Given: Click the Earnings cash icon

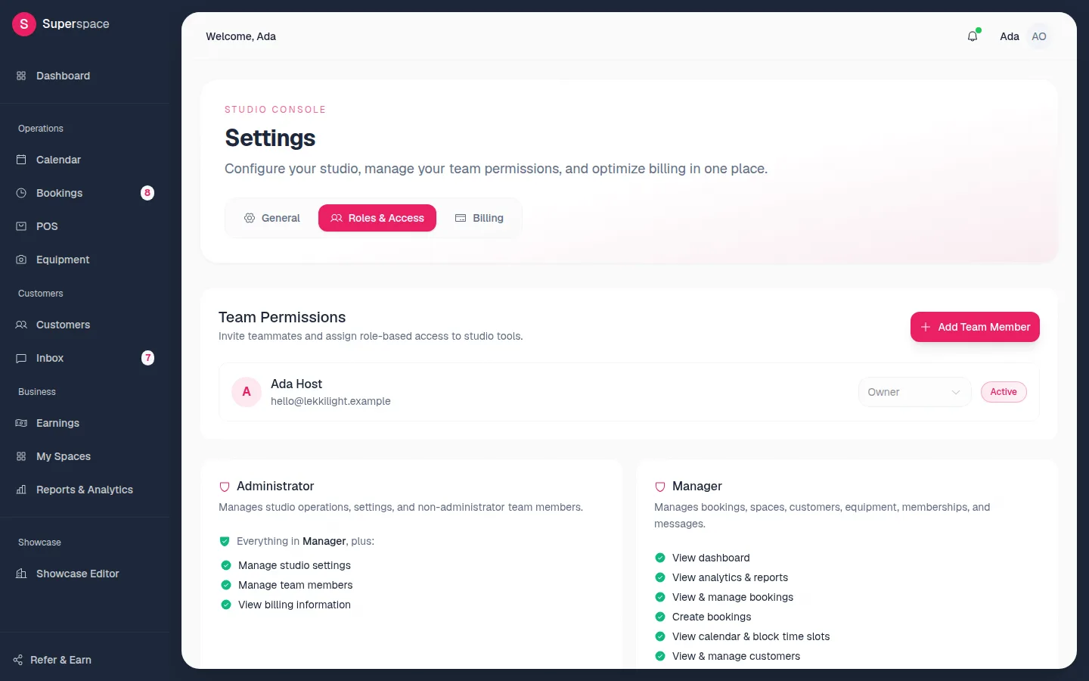Looking at the screenshot, I should (x=21, y=423).
